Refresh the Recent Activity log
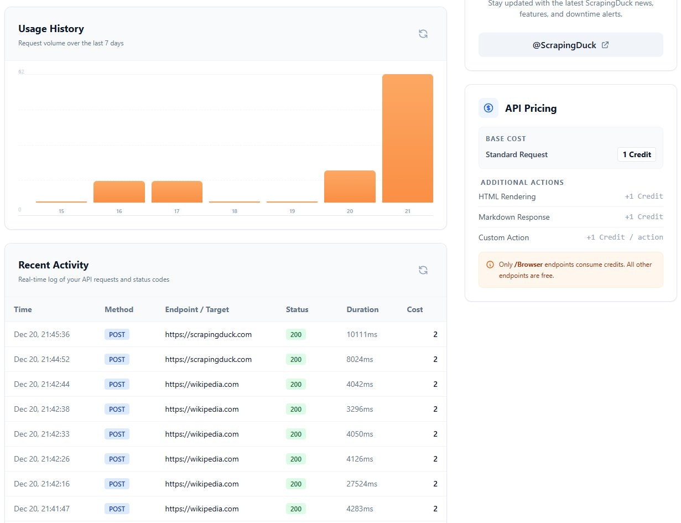Viewport: 681px width, 523px height. 423,270
